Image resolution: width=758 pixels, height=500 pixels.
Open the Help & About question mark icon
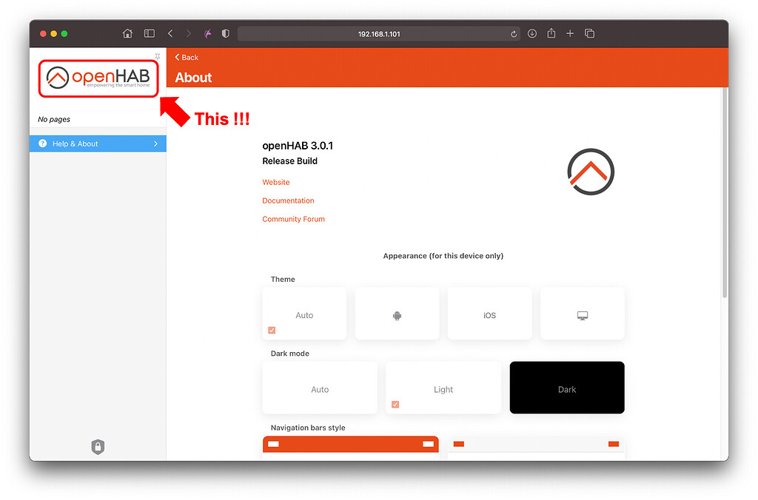(42, 143)
